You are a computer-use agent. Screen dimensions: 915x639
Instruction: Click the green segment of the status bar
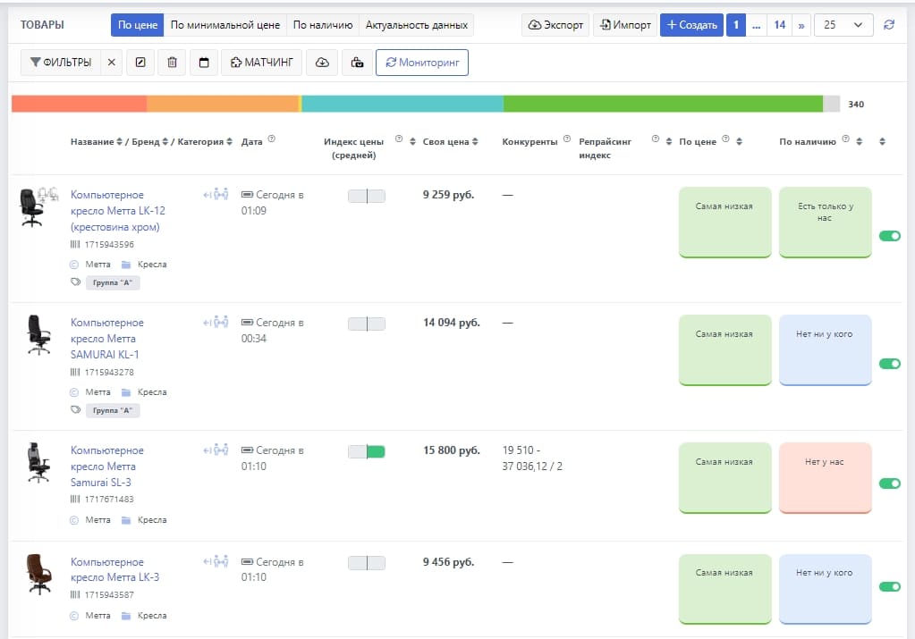(x=662, y=104)
